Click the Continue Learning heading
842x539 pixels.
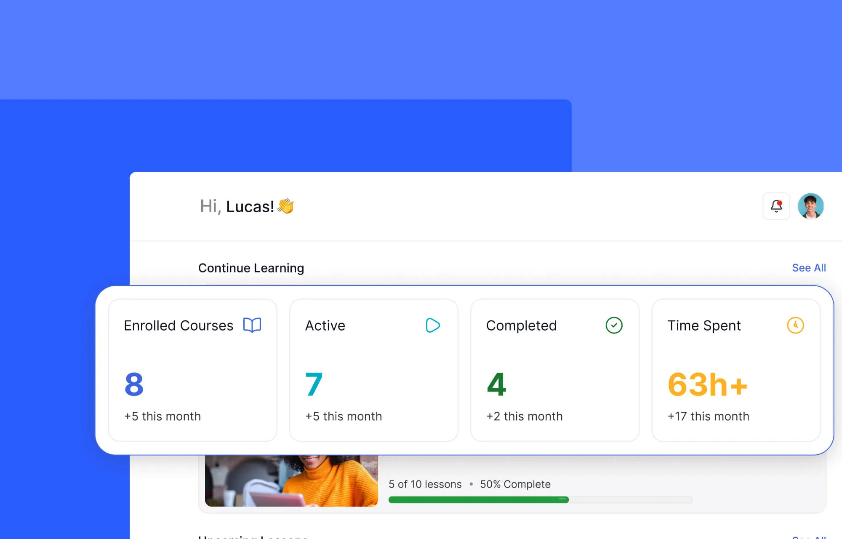pos(251,268)
